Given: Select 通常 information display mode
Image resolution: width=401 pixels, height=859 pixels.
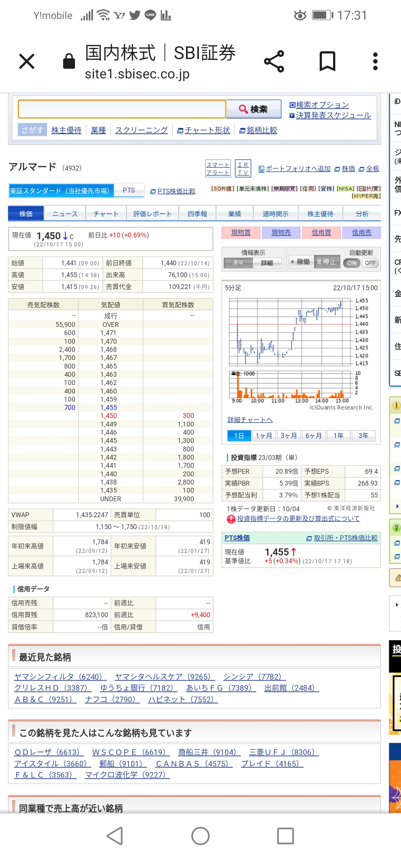Looking at the screenshot, I should 238,263.
